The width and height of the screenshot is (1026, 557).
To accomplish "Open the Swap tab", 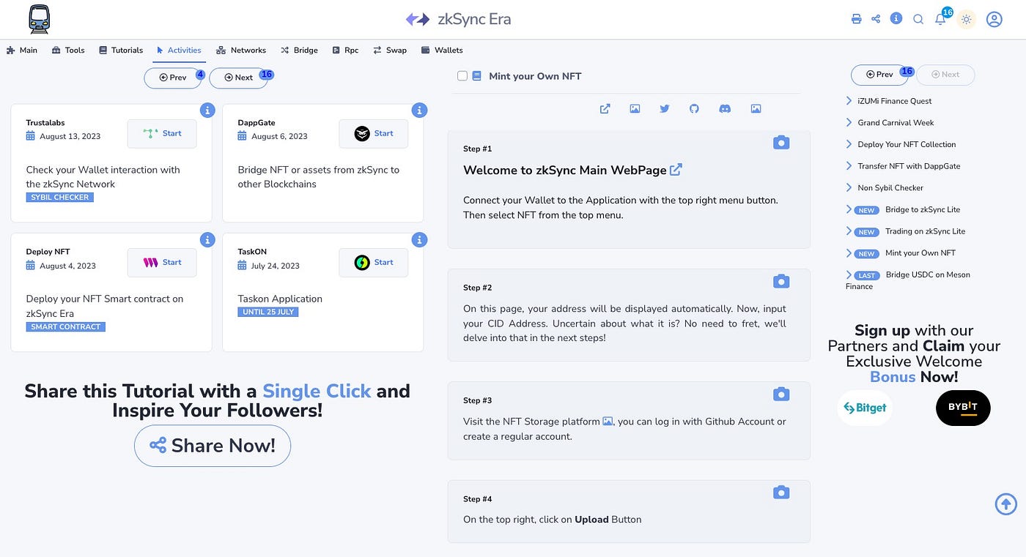I will tap(390, 51).
